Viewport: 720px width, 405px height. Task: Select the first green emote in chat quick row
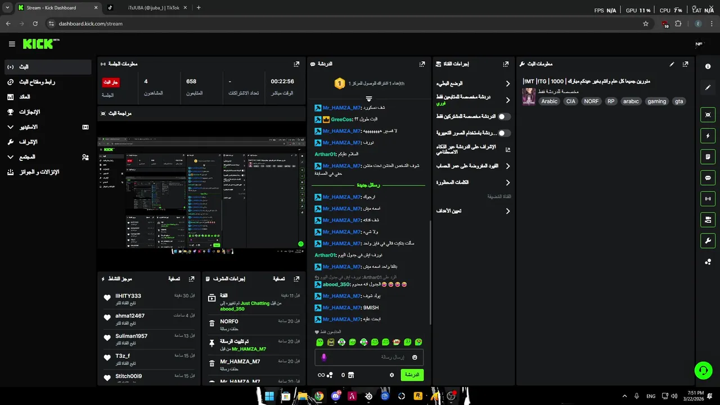click(x=319, y=342)
